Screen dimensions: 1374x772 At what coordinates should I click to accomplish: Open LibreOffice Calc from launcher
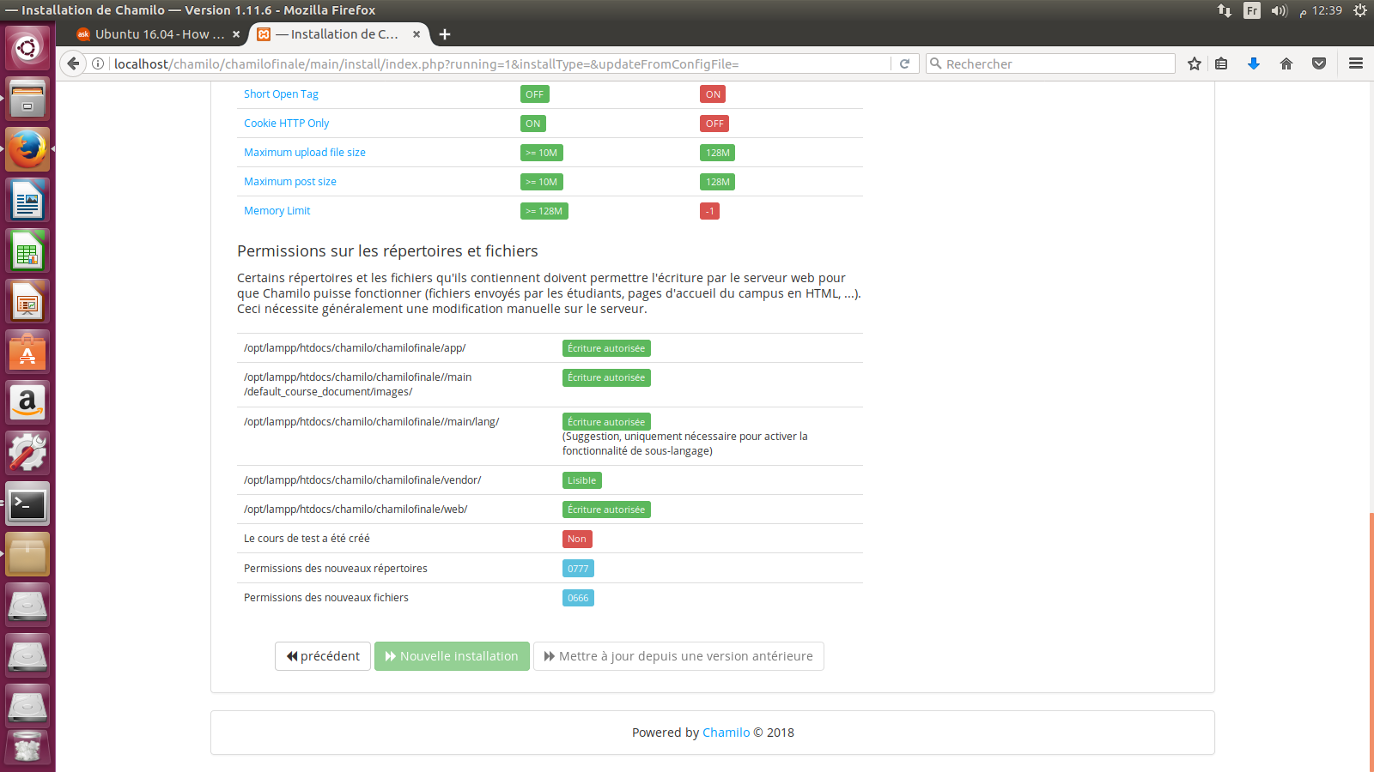(27, 251)
